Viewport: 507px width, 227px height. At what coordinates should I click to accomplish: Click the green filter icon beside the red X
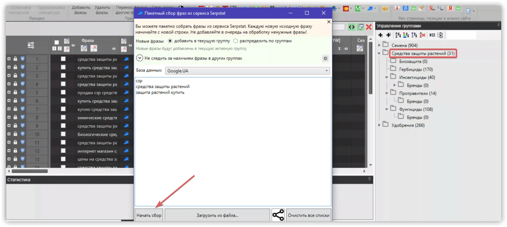[360, 27]
